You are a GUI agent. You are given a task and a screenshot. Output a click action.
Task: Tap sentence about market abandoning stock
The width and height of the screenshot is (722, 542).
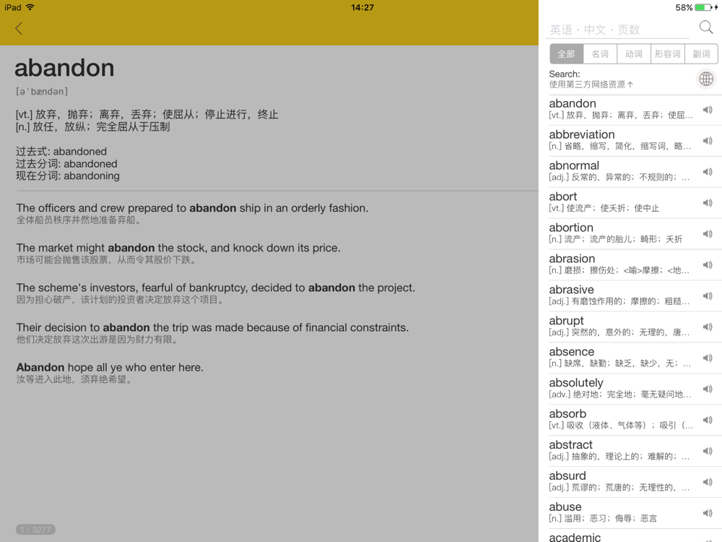click(178, 248)
